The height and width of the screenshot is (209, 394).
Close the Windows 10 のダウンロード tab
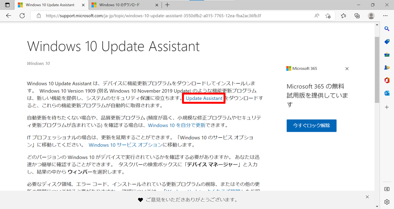coord(157,5)
